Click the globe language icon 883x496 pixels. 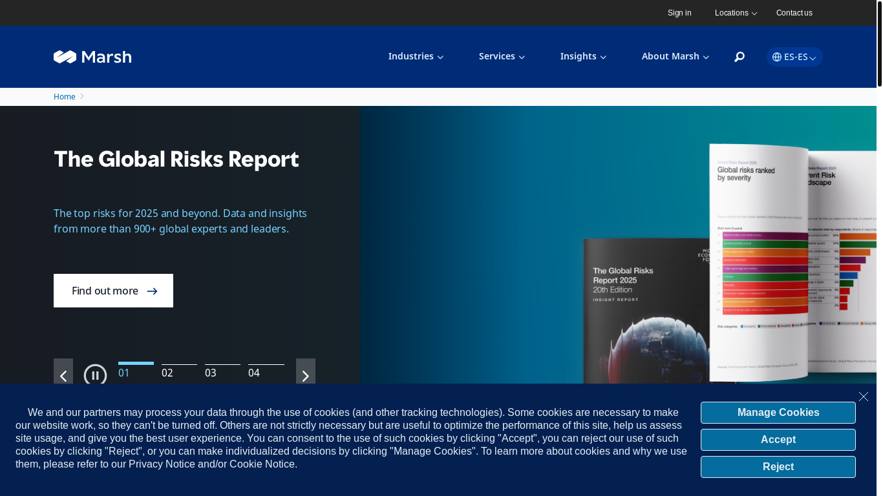pyautogui.click(x=777, y=57)
